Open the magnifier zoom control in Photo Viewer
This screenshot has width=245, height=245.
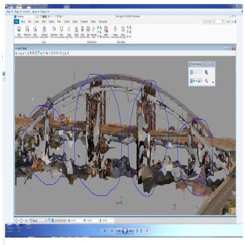tap(105, 231)
